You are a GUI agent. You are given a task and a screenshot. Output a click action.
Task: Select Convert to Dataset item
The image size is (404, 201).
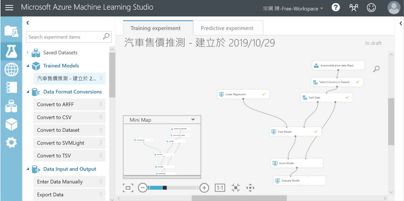coord(69,130)
